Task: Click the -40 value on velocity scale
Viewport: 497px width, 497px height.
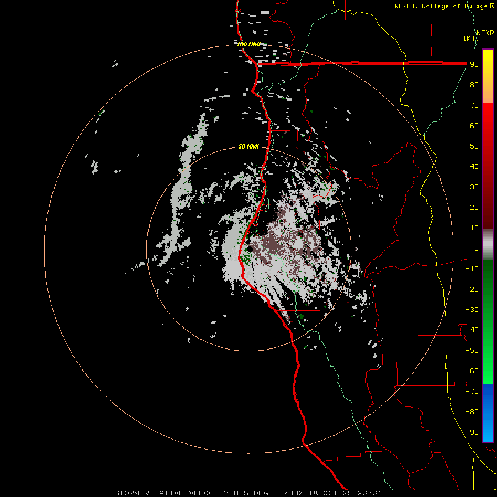Action: point(472,330)
